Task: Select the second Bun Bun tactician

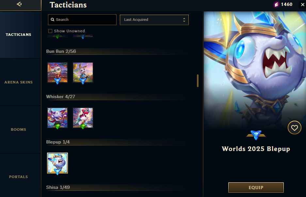Action: pos(83,72)
